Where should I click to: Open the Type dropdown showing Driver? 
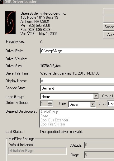82,104
